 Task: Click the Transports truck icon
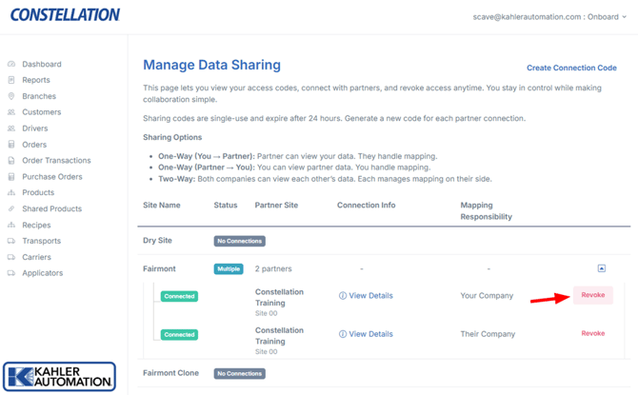11,241
